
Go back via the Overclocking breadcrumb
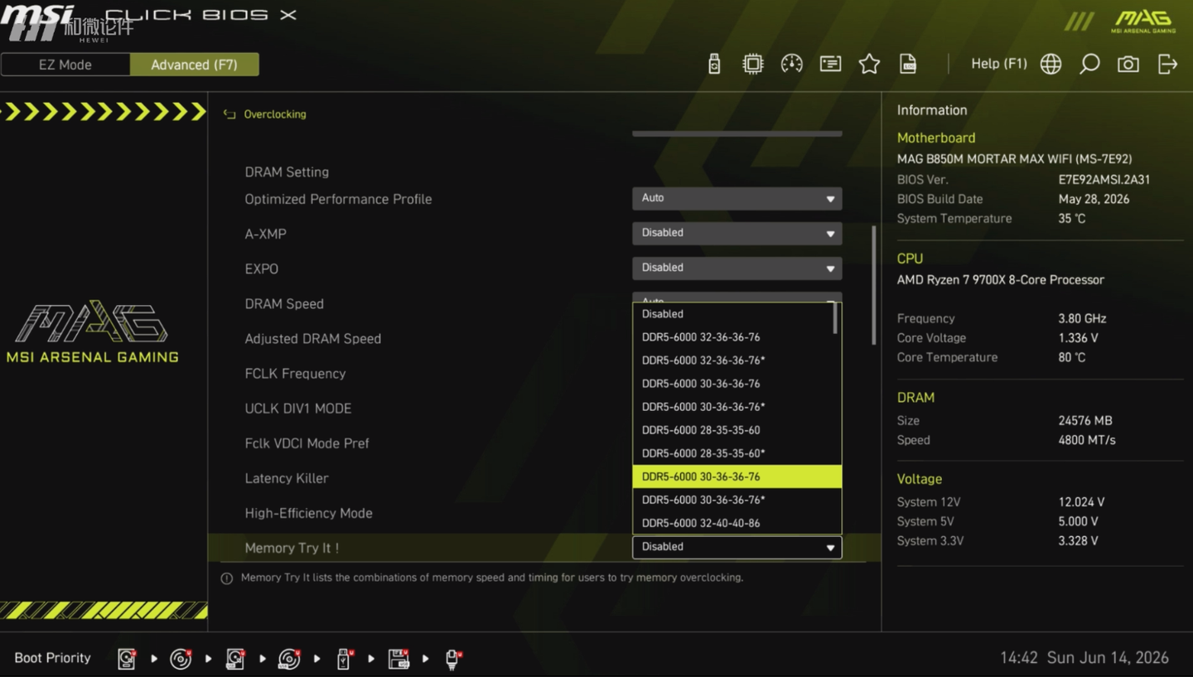click(x=275, y=114)
